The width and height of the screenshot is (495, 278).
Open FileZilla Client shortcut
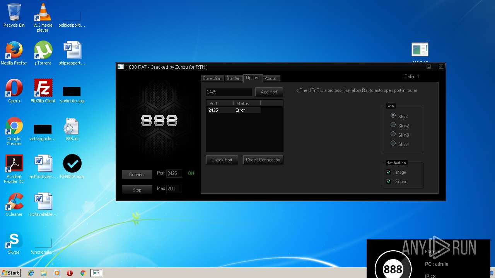pos(43,91)
